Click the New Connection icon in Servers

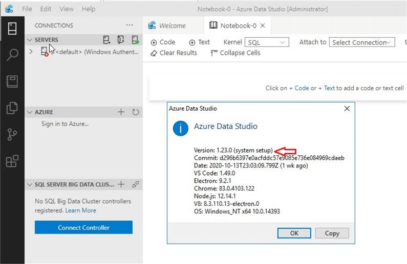pos(106,40)
